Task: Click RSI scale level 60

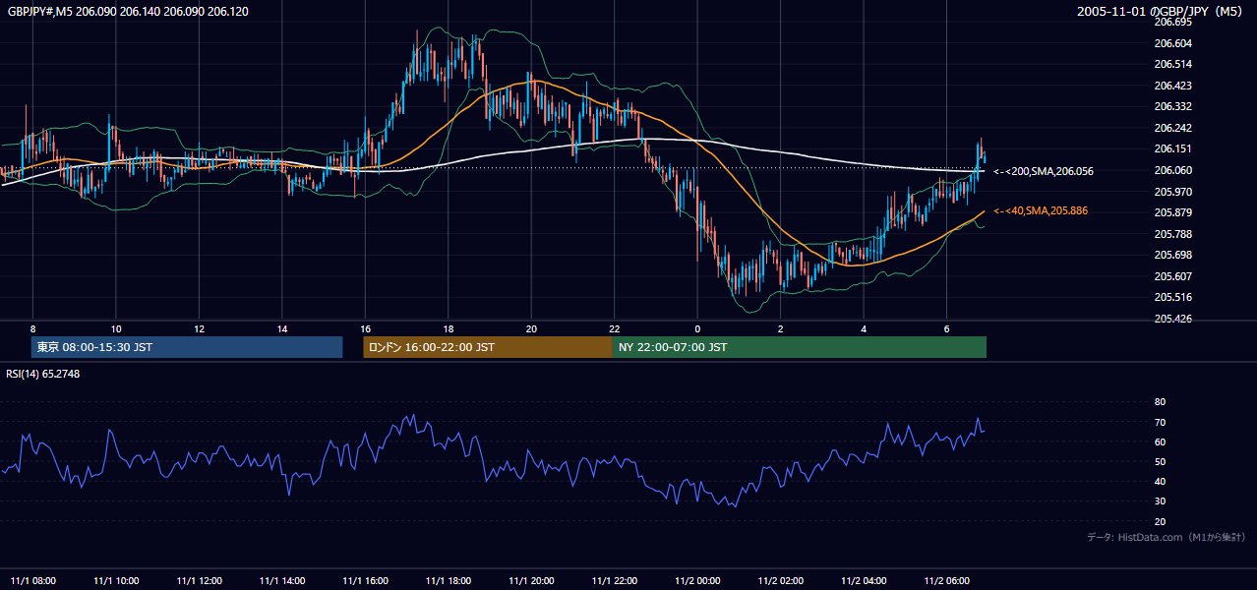Action: coord(1160,442)
